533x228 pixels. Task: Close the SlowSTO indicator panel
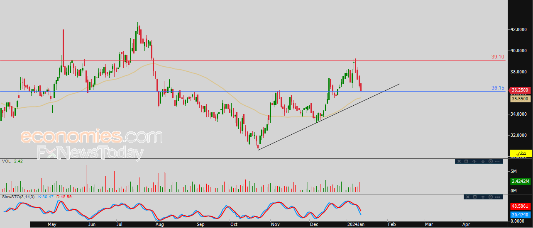468,197
